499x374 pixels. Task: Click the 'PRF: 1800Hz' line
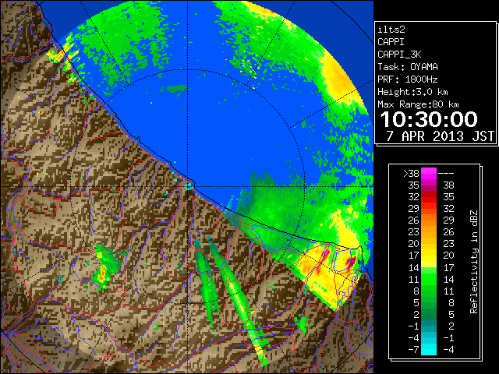click(407, 79)
